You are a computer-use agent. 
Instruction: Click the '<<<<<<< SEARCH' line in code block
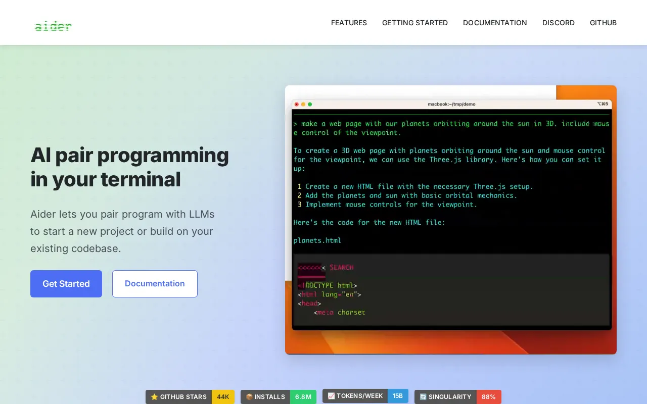click(x=326, y=268)
